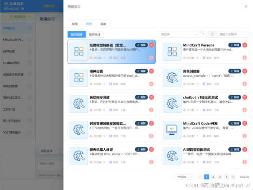Edit the MindCraft Coder开发 preset
This screenshot has height=190, width=253.
pos(235,123)
